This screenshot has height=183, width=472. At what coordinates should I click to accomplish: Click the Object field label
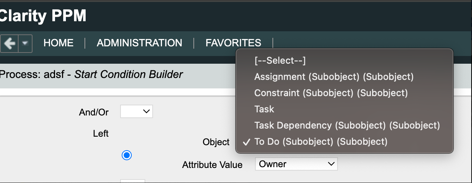(216, 142)
